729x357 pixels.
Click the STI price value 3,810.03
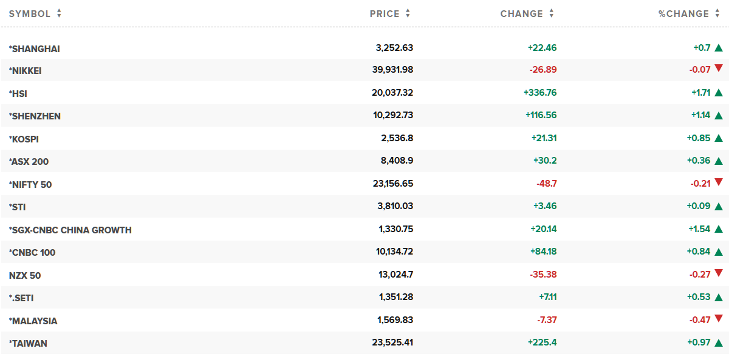[x=395, y=206]
